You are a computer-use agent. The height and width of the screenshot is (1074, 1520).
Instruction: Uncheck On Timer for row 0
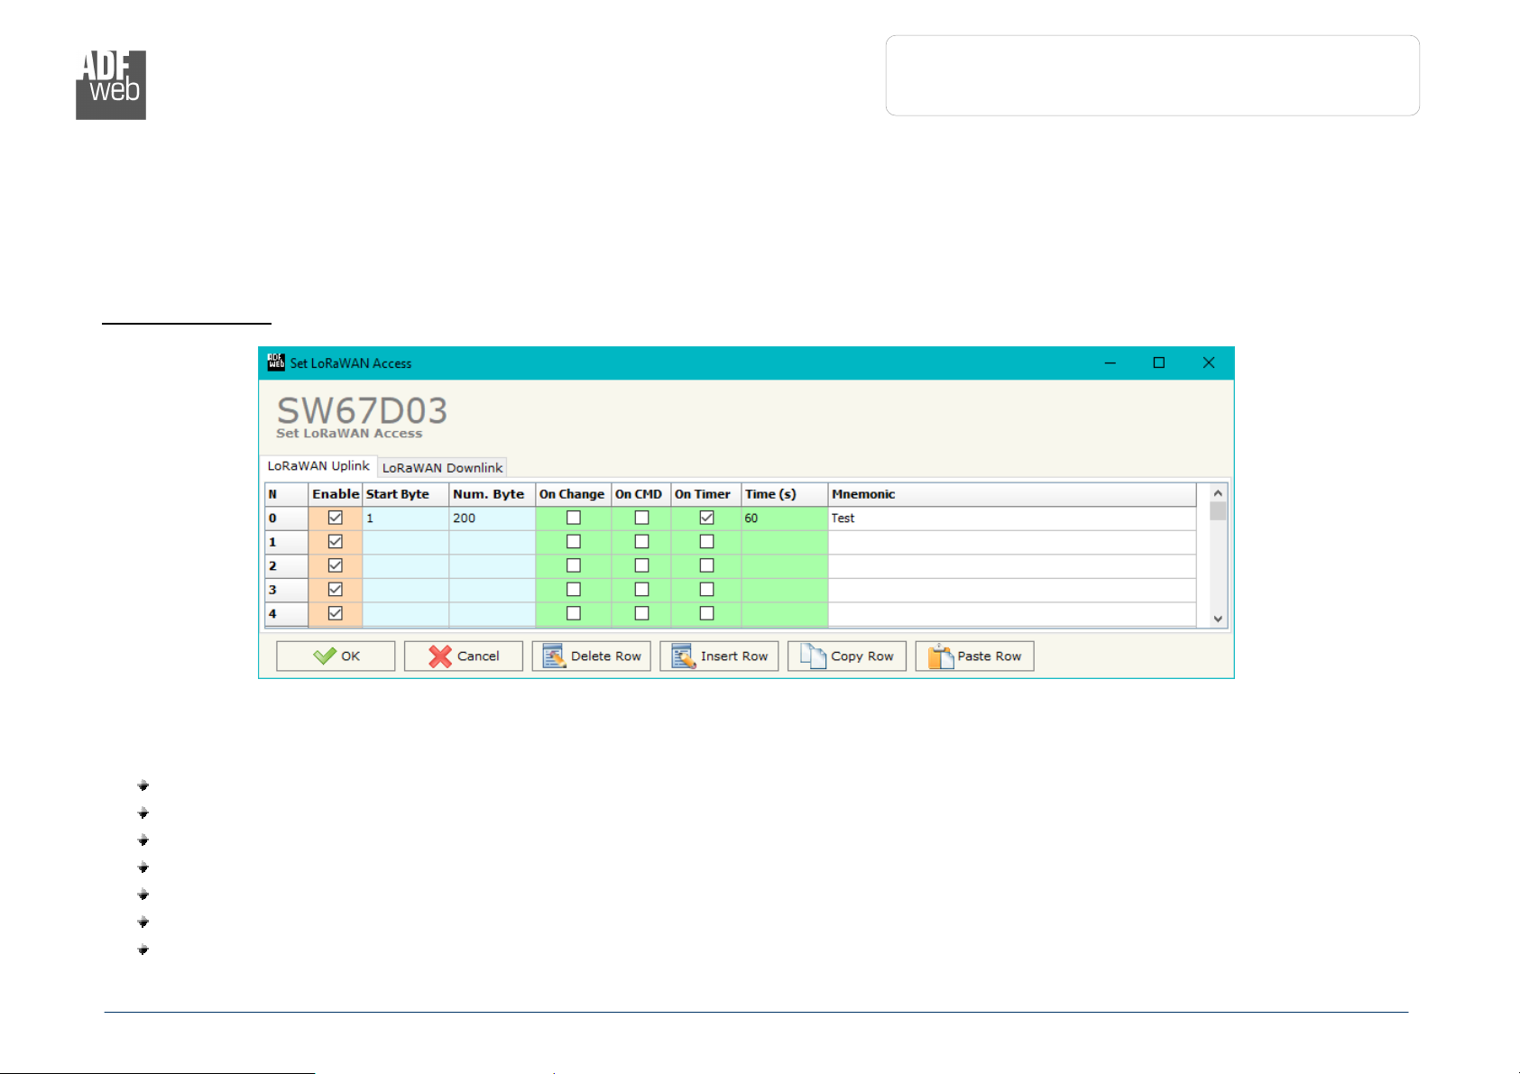click(707, 518)
